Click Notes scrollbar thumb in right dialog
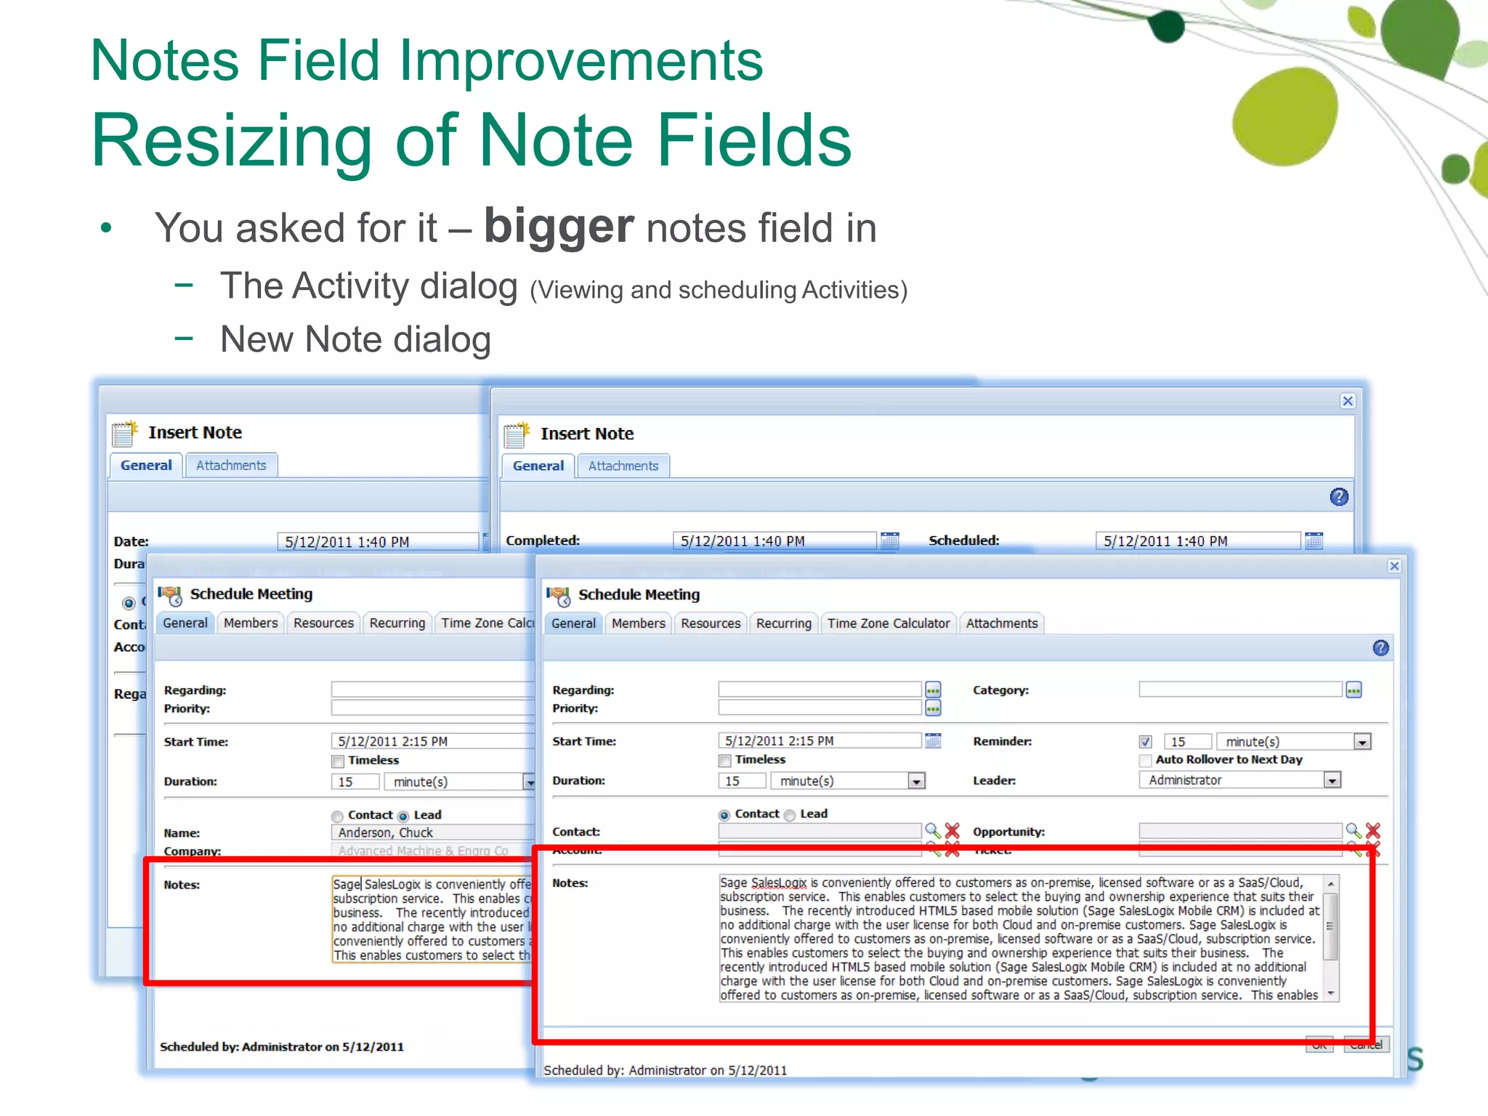The image size is (1488, 1116). 1330,926
